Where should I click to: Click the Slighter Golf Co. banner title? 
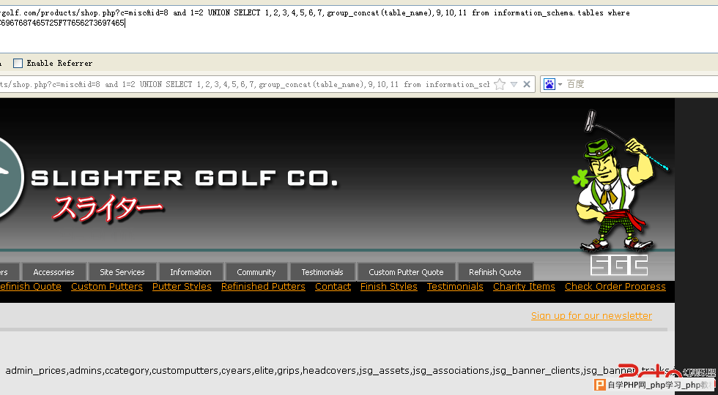click(185, 178)
